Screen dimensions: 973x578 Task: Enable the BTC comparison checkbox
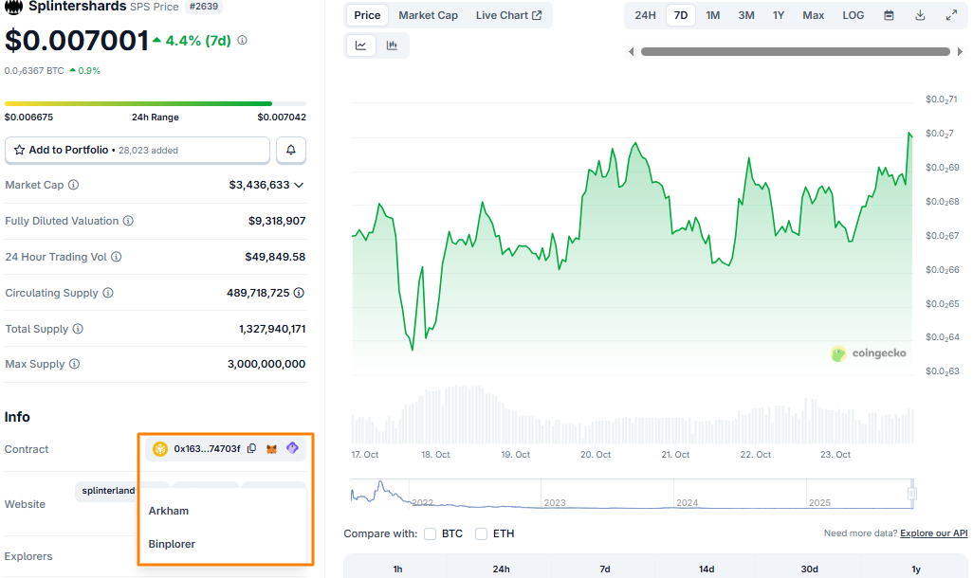point(431,533)
